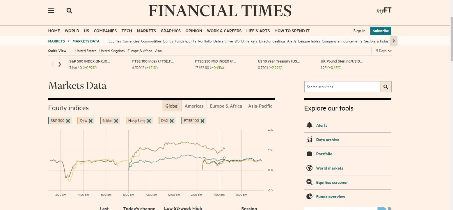Click the Search securities input field
Image resolution: width=453 pixels, height=210 pixels.
point(342,87)
